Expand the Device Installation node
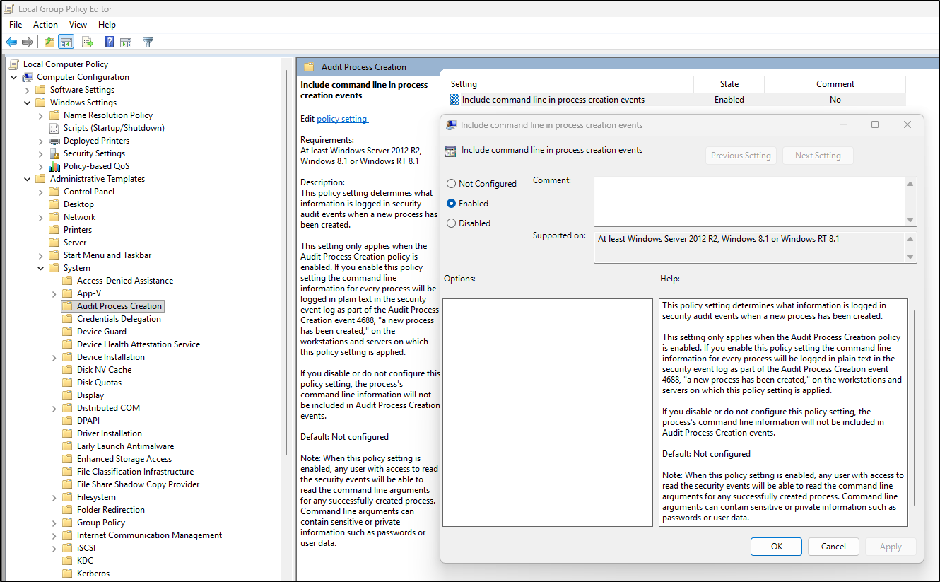 pyautogui.click(x=54, y=357)
